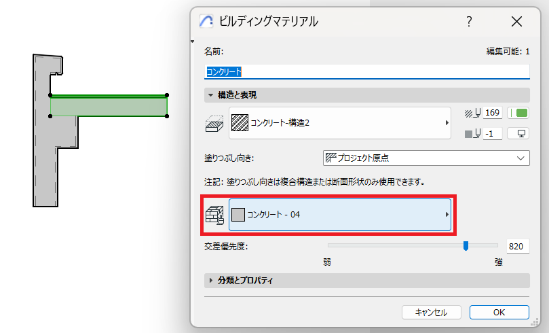The height and width of the screenshot is (333, 549).
Task: Click the foreground pen number field 169
Action: pos(493,113)
